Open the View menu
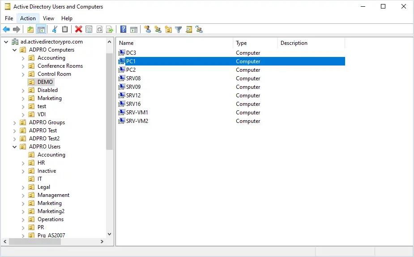The width and height of the screenshot is (414, 257). click(x=49, y=18)
